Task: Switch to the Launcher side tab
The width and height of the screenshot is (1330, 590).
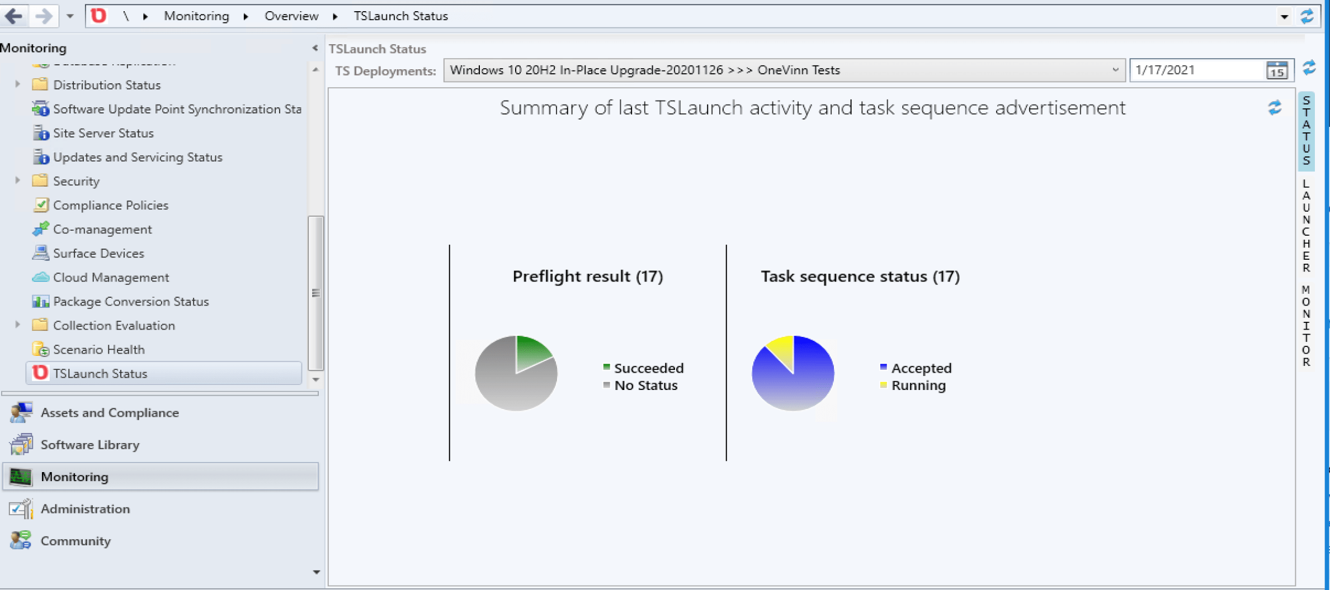Action: (x=1306, y=226)
